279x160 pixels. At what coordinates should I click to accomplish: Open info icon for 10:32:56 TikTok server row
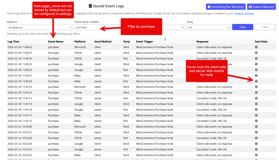256,138
